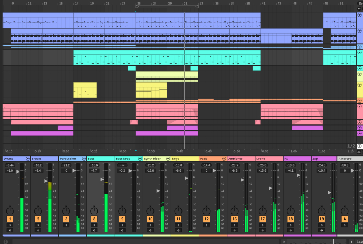Screen dimensions: 363x244
Task: Arm the FX track for recording
Action: point(291,230)
